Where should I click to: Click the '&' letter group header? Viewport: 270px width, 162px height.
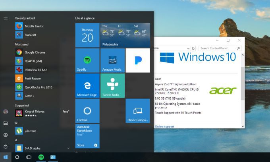pos(16,123)
